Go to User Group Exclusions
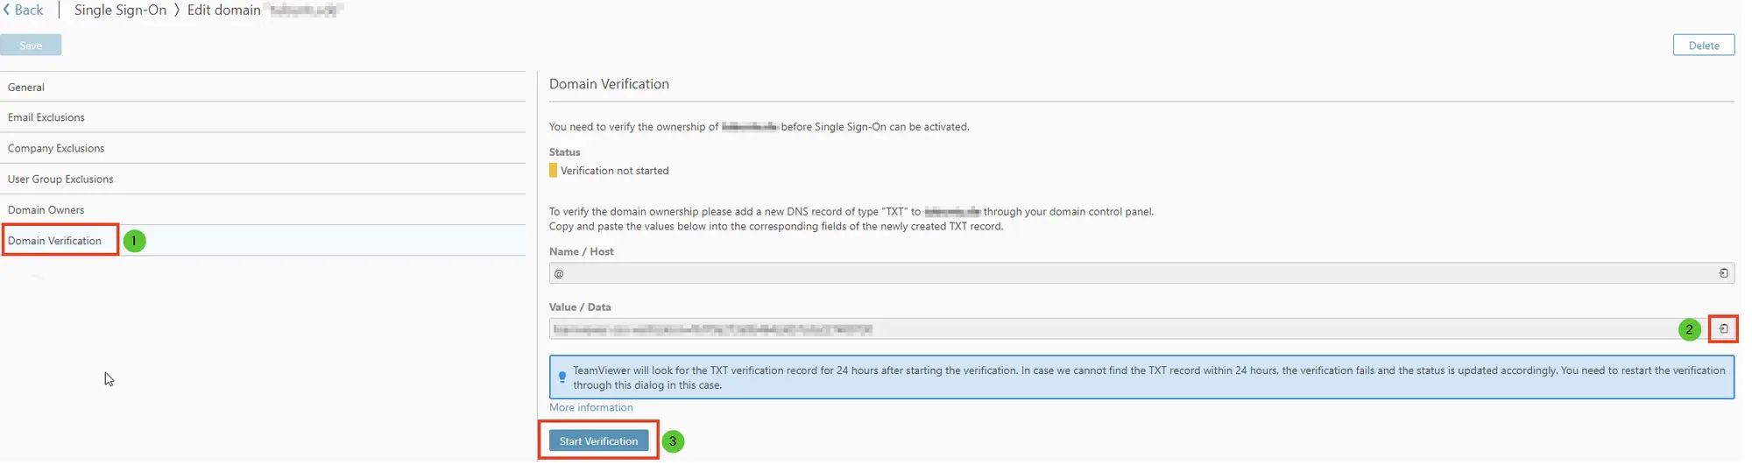Screen dimensions: 1752x465 [263, 179]
